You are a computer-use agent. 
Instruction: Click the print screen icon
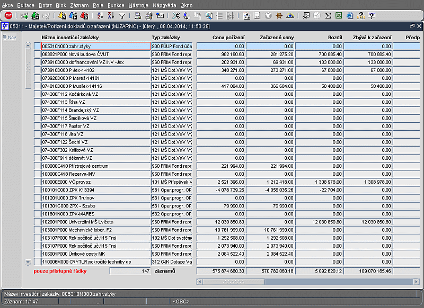click(x=149, y=16)
